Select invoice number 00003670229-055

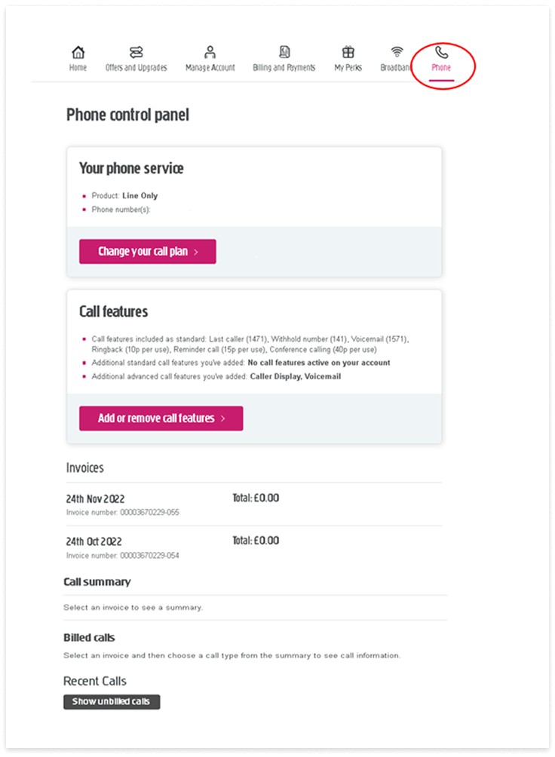(x=121, y=512)
